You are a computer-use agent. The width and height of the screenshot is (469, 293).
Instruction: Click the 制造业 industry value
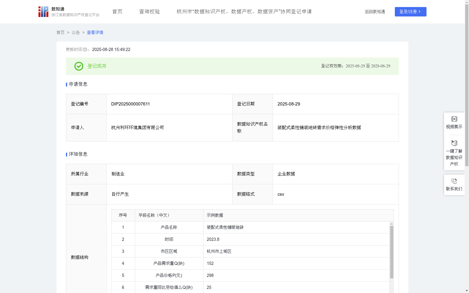pyautogui.click(x=118, y=174)
